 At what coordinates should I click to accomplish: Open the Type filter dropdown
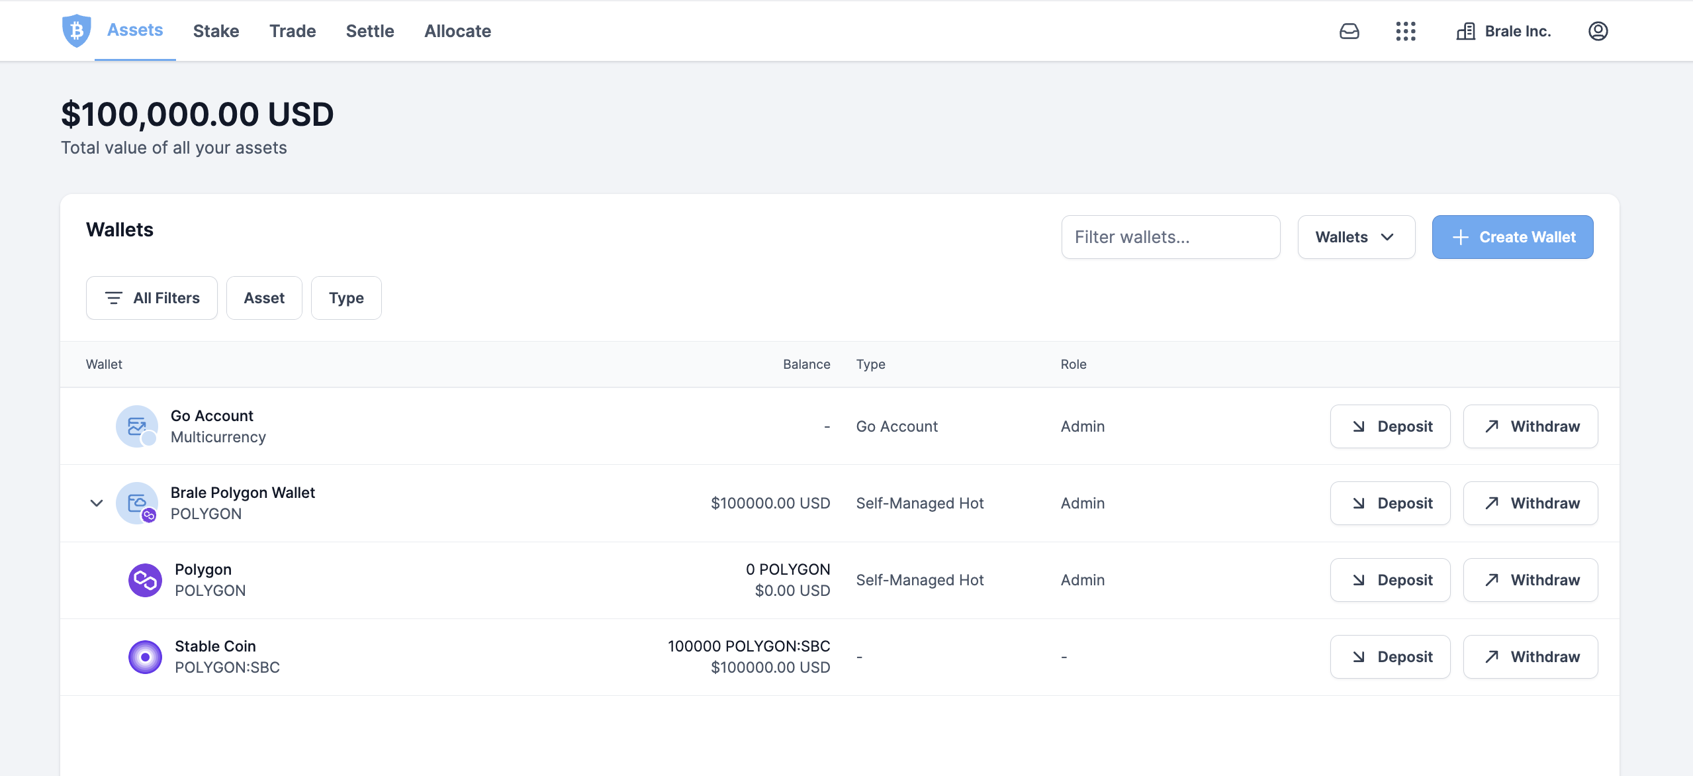click(x=346, y=298)
